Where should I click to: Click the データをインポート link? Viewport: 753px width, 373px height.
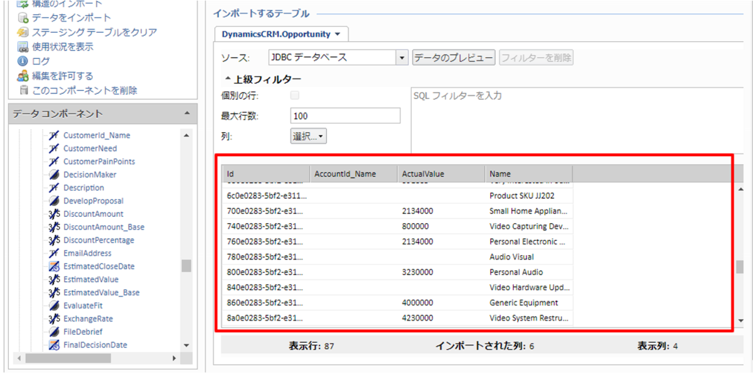72,18
